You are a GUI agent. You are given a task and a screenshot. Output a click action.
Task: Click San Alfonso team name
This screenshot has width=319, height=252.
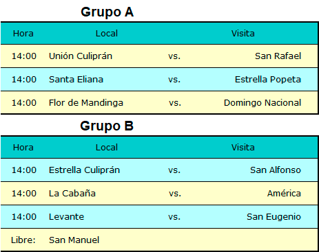click(x=276, y=170)
